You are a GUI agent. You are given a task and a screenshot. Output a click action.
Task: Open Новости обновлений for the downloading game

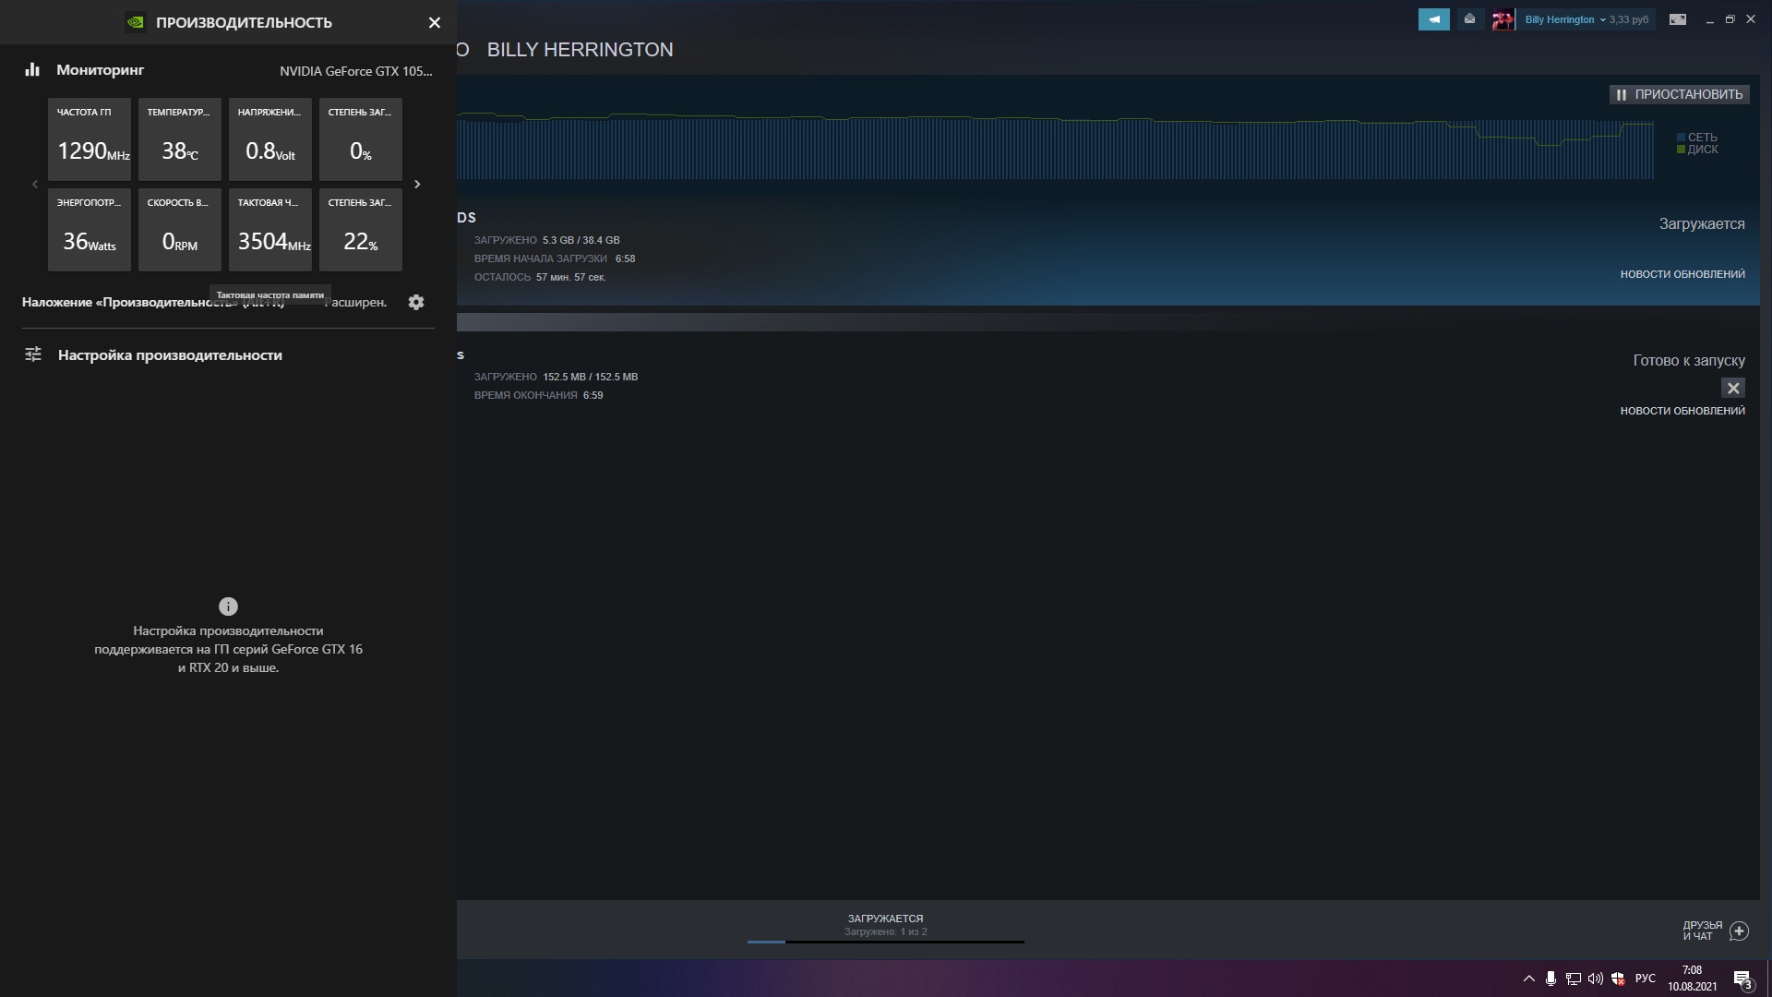1682,274
